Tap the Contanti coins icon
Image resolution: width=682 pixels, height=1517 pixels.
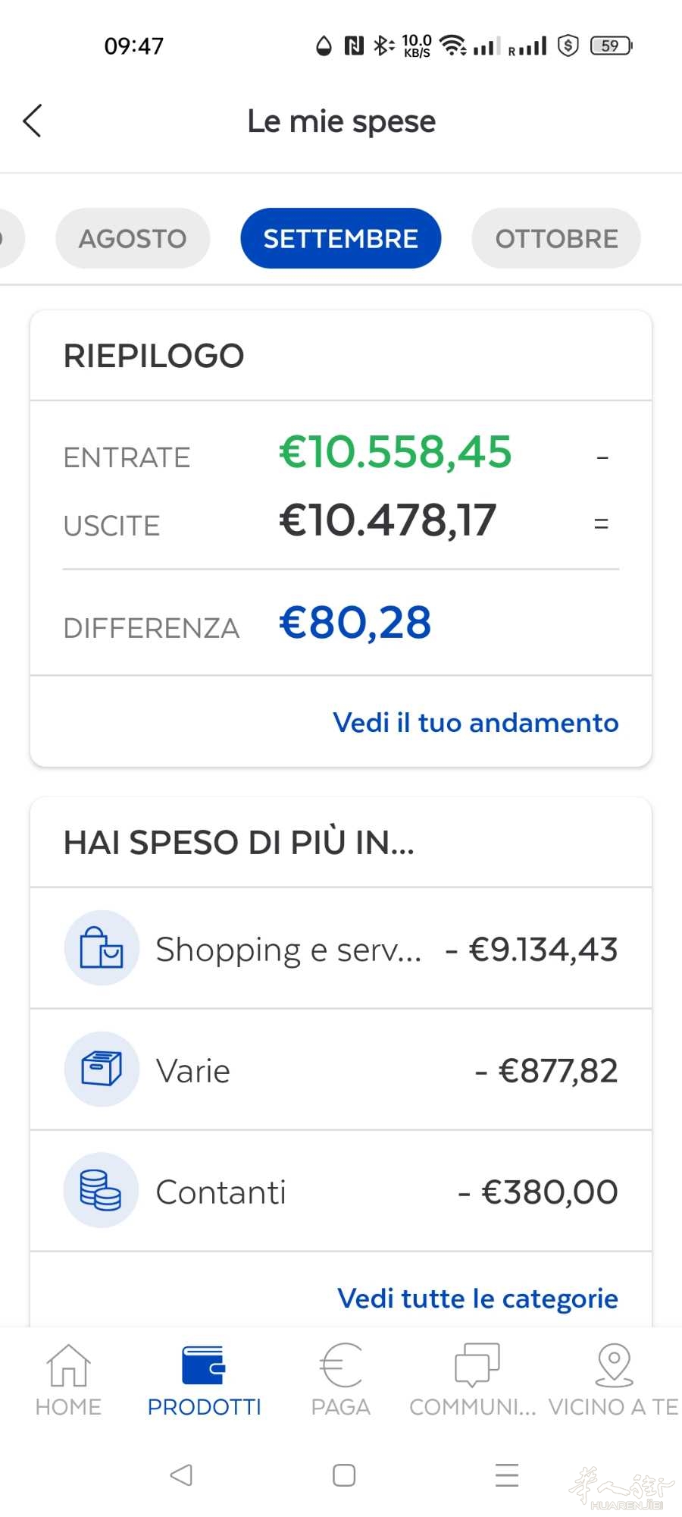click(102, 1190)
